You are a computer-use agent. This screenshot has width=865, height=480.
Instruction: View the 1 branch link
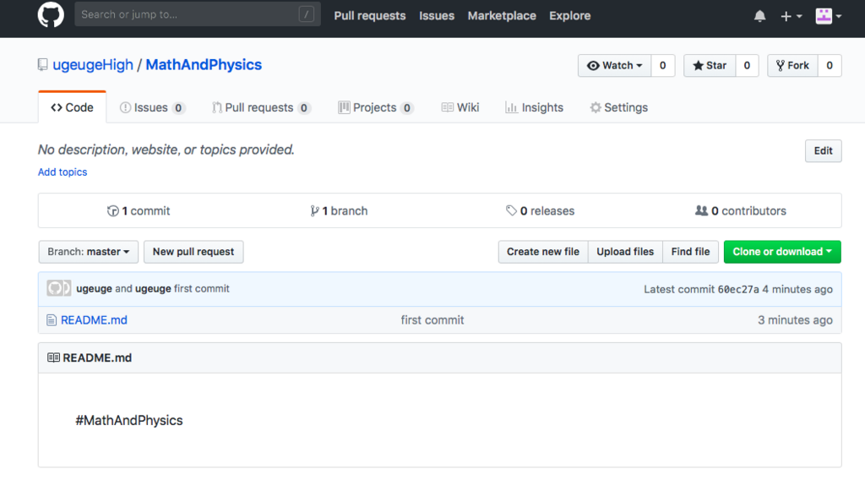339,210
